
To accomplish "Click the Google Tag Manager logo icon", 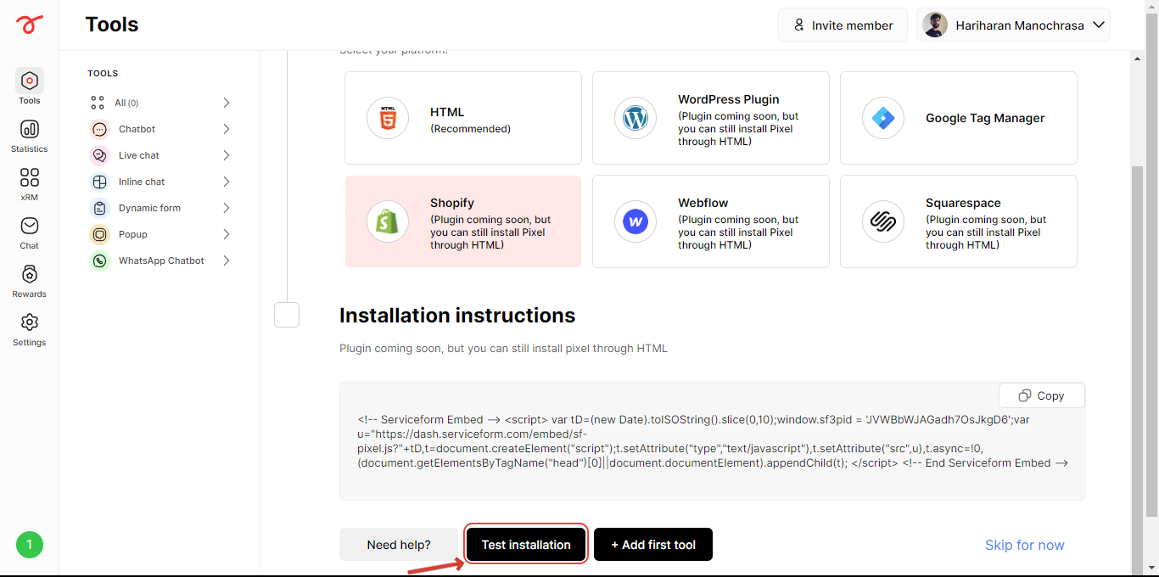I will click(883, 118).
